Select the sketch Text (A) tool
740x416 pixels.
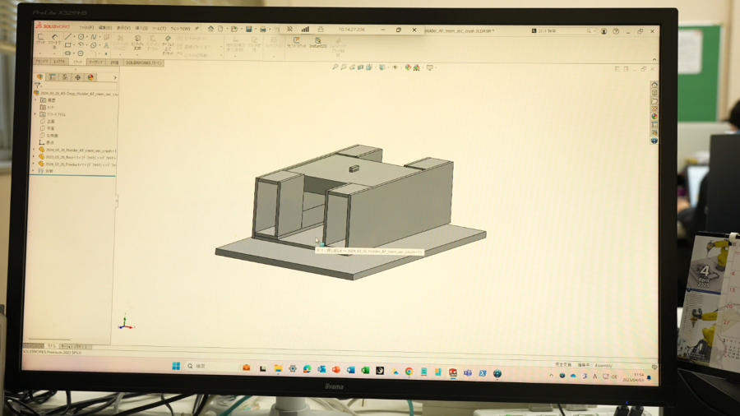pos(106,46)
